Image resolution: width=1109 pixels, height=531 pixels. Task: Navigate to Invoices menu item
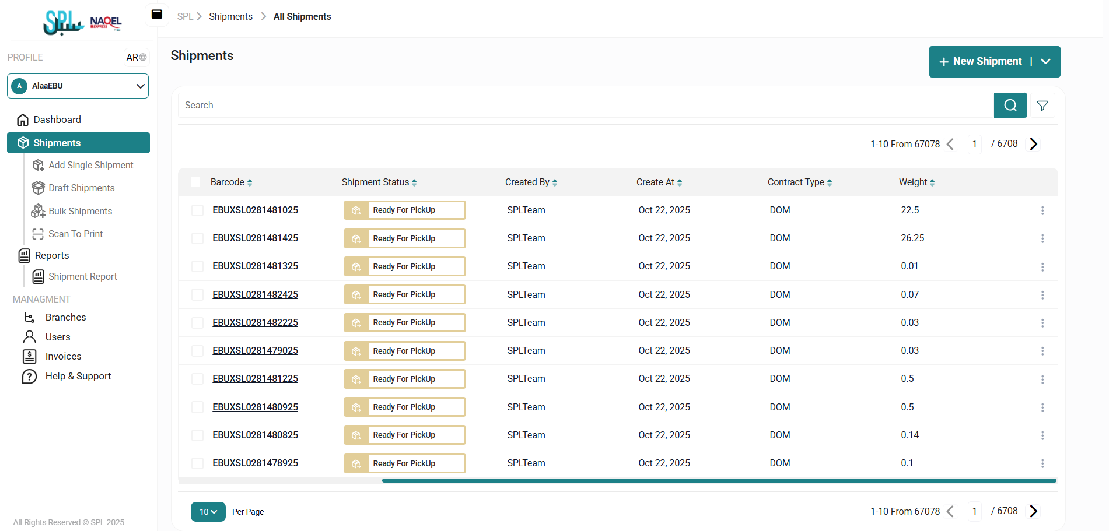click(63, 356)
